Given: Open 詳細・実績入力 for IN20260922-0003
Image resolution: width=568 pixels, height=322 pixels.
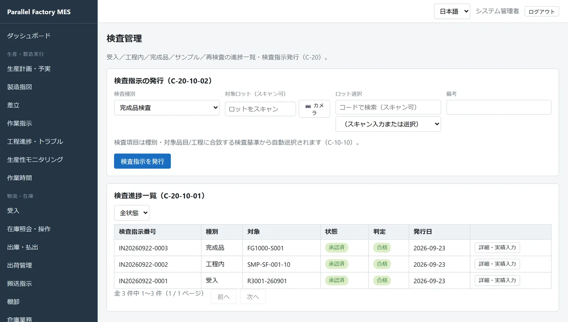Looking at the screenshot, I should click(497, 247).
